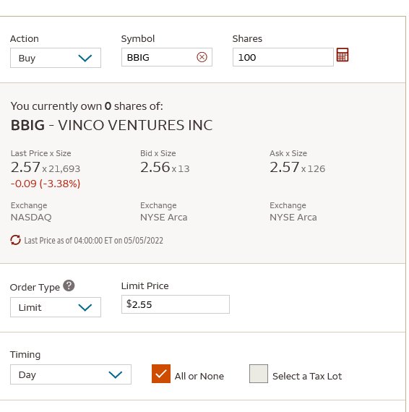Image resolution: width=409 pixels, height=412 pixels.
Task: Click the All or None label text
Action: [199, 376]
